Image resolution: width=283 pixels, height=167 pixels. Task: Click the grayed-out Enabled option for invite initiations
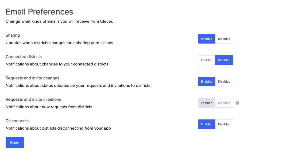206,103
